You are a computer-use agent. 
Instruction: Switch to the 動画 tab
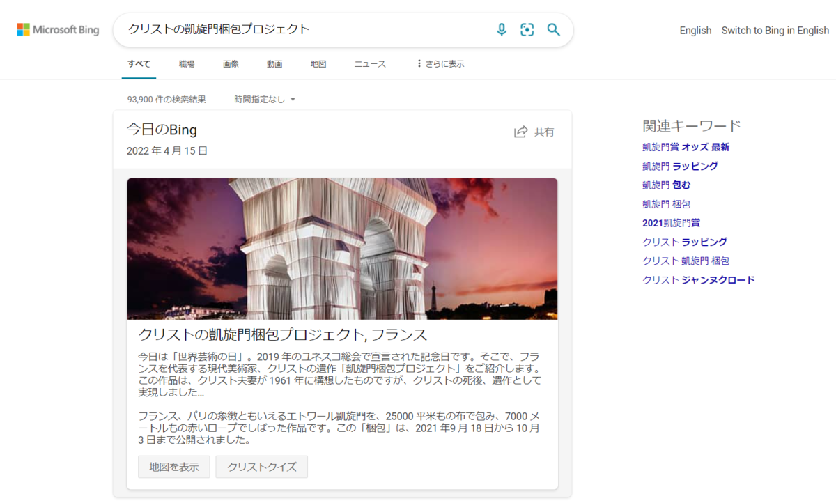274,63
